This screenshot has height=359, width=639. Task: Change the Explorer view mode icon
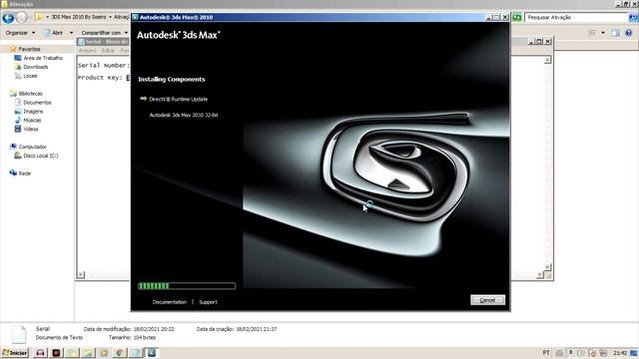pos(592,33)
